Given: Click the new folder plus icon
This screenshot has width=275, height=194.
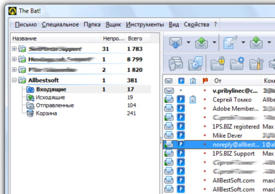Looking at the screenshot, I should click(x=237, y=63).
